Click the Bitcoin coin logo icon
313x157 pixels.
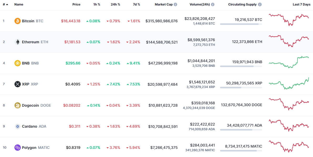pos(18,21)
